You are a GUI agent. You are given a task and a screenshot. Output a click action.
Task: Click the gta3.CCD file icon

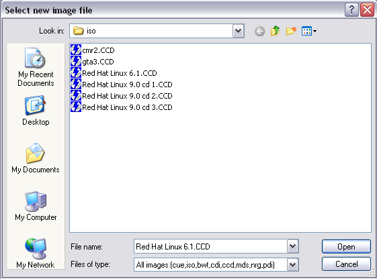click(76, 61)
